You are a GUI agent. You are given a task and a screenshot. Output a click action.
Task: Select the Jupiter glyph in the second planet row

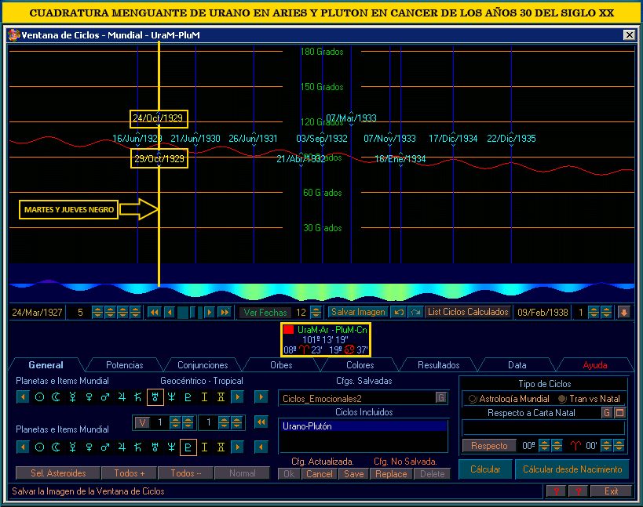tap(122, 447)
